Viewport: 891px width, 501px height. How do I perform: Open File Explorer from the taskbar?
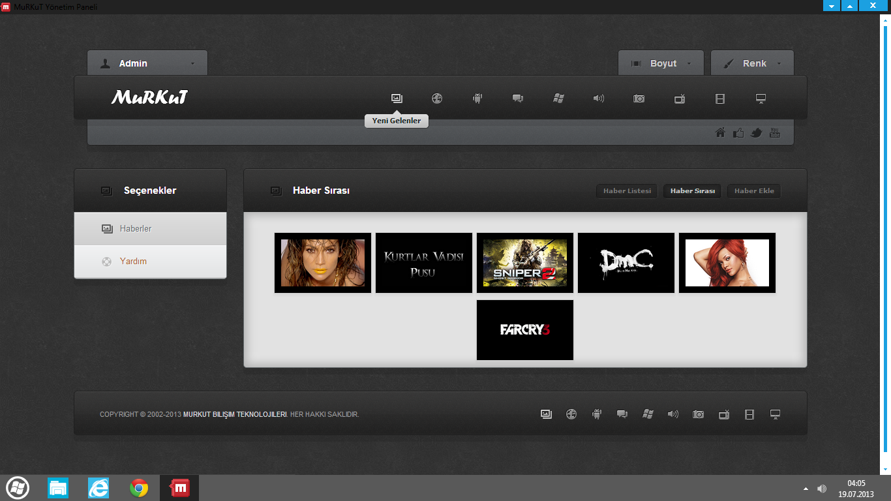(58, 488)
